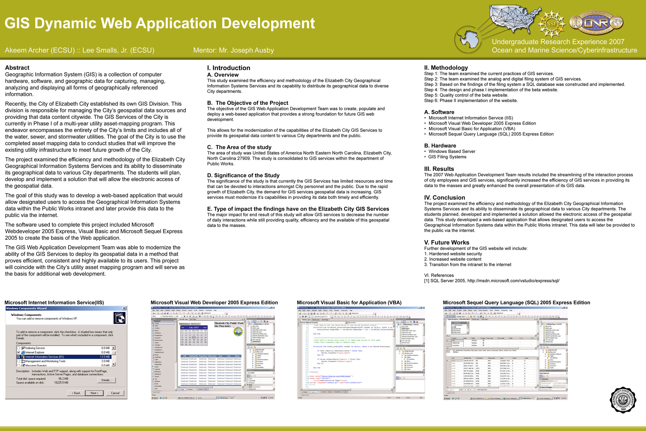Click Start Debugging arrow in Web Developer toolbar
The width and height of the screenshot is (646, 431).
[196, 313]
